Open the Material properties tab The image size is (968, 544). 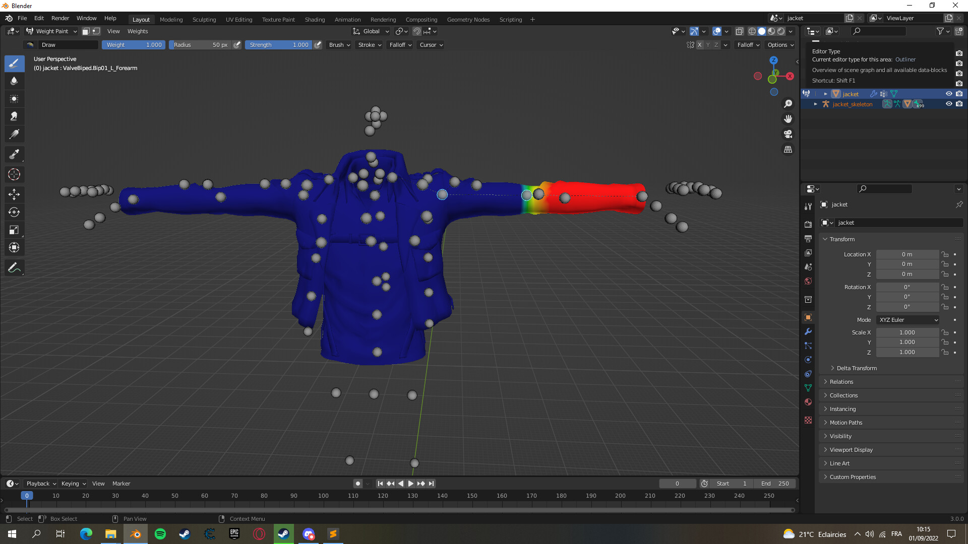click(808, 402)
